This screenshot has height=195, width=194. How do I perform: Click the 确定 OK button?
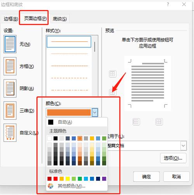[x=146, y=176]
